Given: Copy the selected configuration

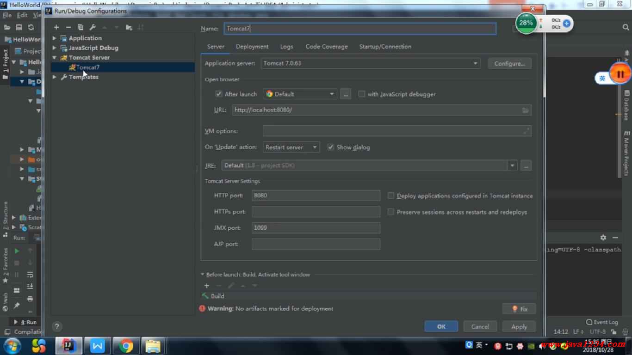Looking at the screenshot, I should click(x=81, y=27).
